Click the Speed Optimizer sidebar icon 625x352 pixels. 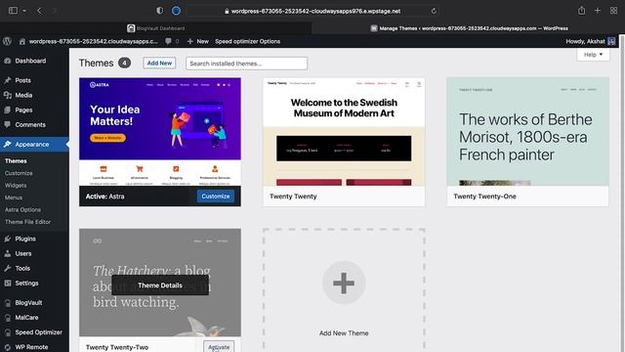coord(8,332)
